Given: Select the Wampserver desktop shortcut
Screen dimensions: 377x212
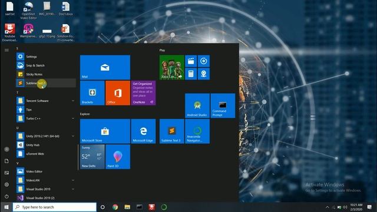Looking at the screenshot, I should coord(28,31).
